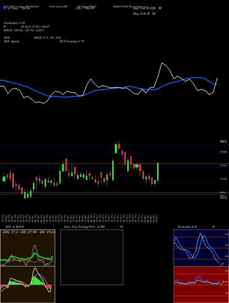Image resolution: width=229 pixels, height=303 pixels.
Task: Open the empty intraday trading price panel
Action: [x=92, y=257]
